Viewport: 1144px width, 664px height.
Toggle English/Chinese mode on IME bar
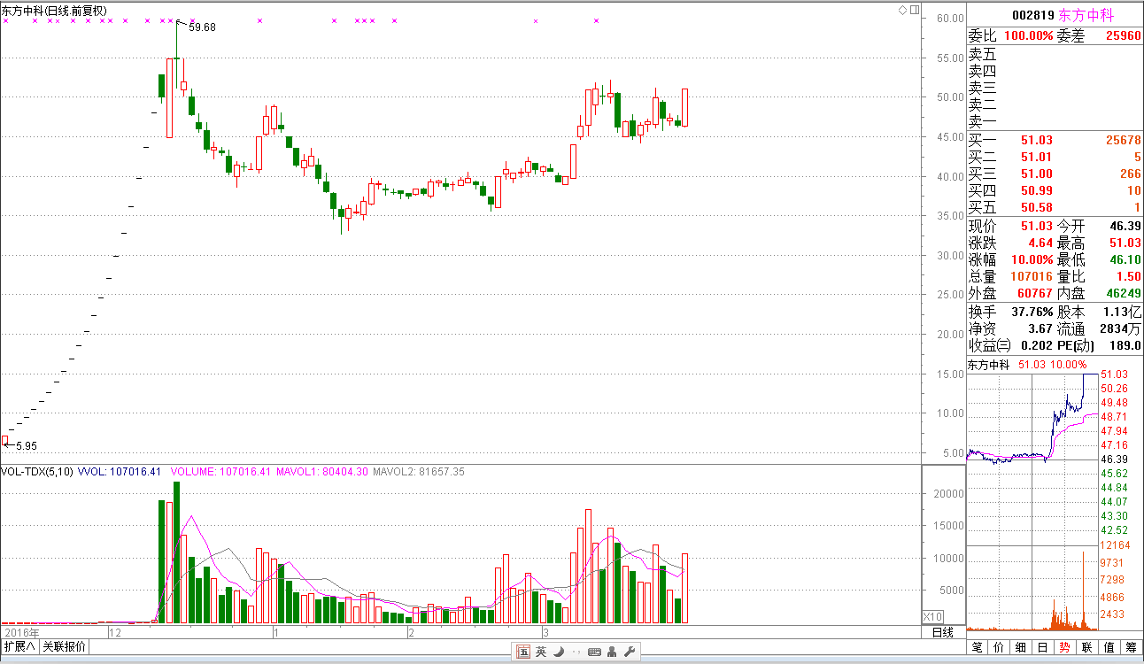click(x=540, y=652)
